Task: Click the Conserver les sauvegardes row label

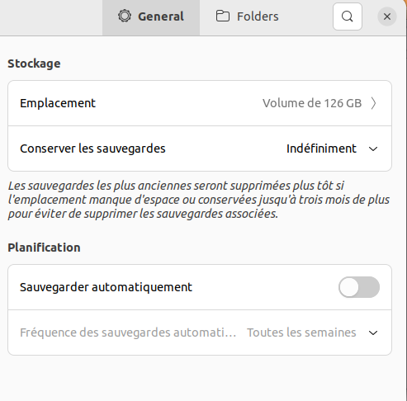Action: [92, 149]
